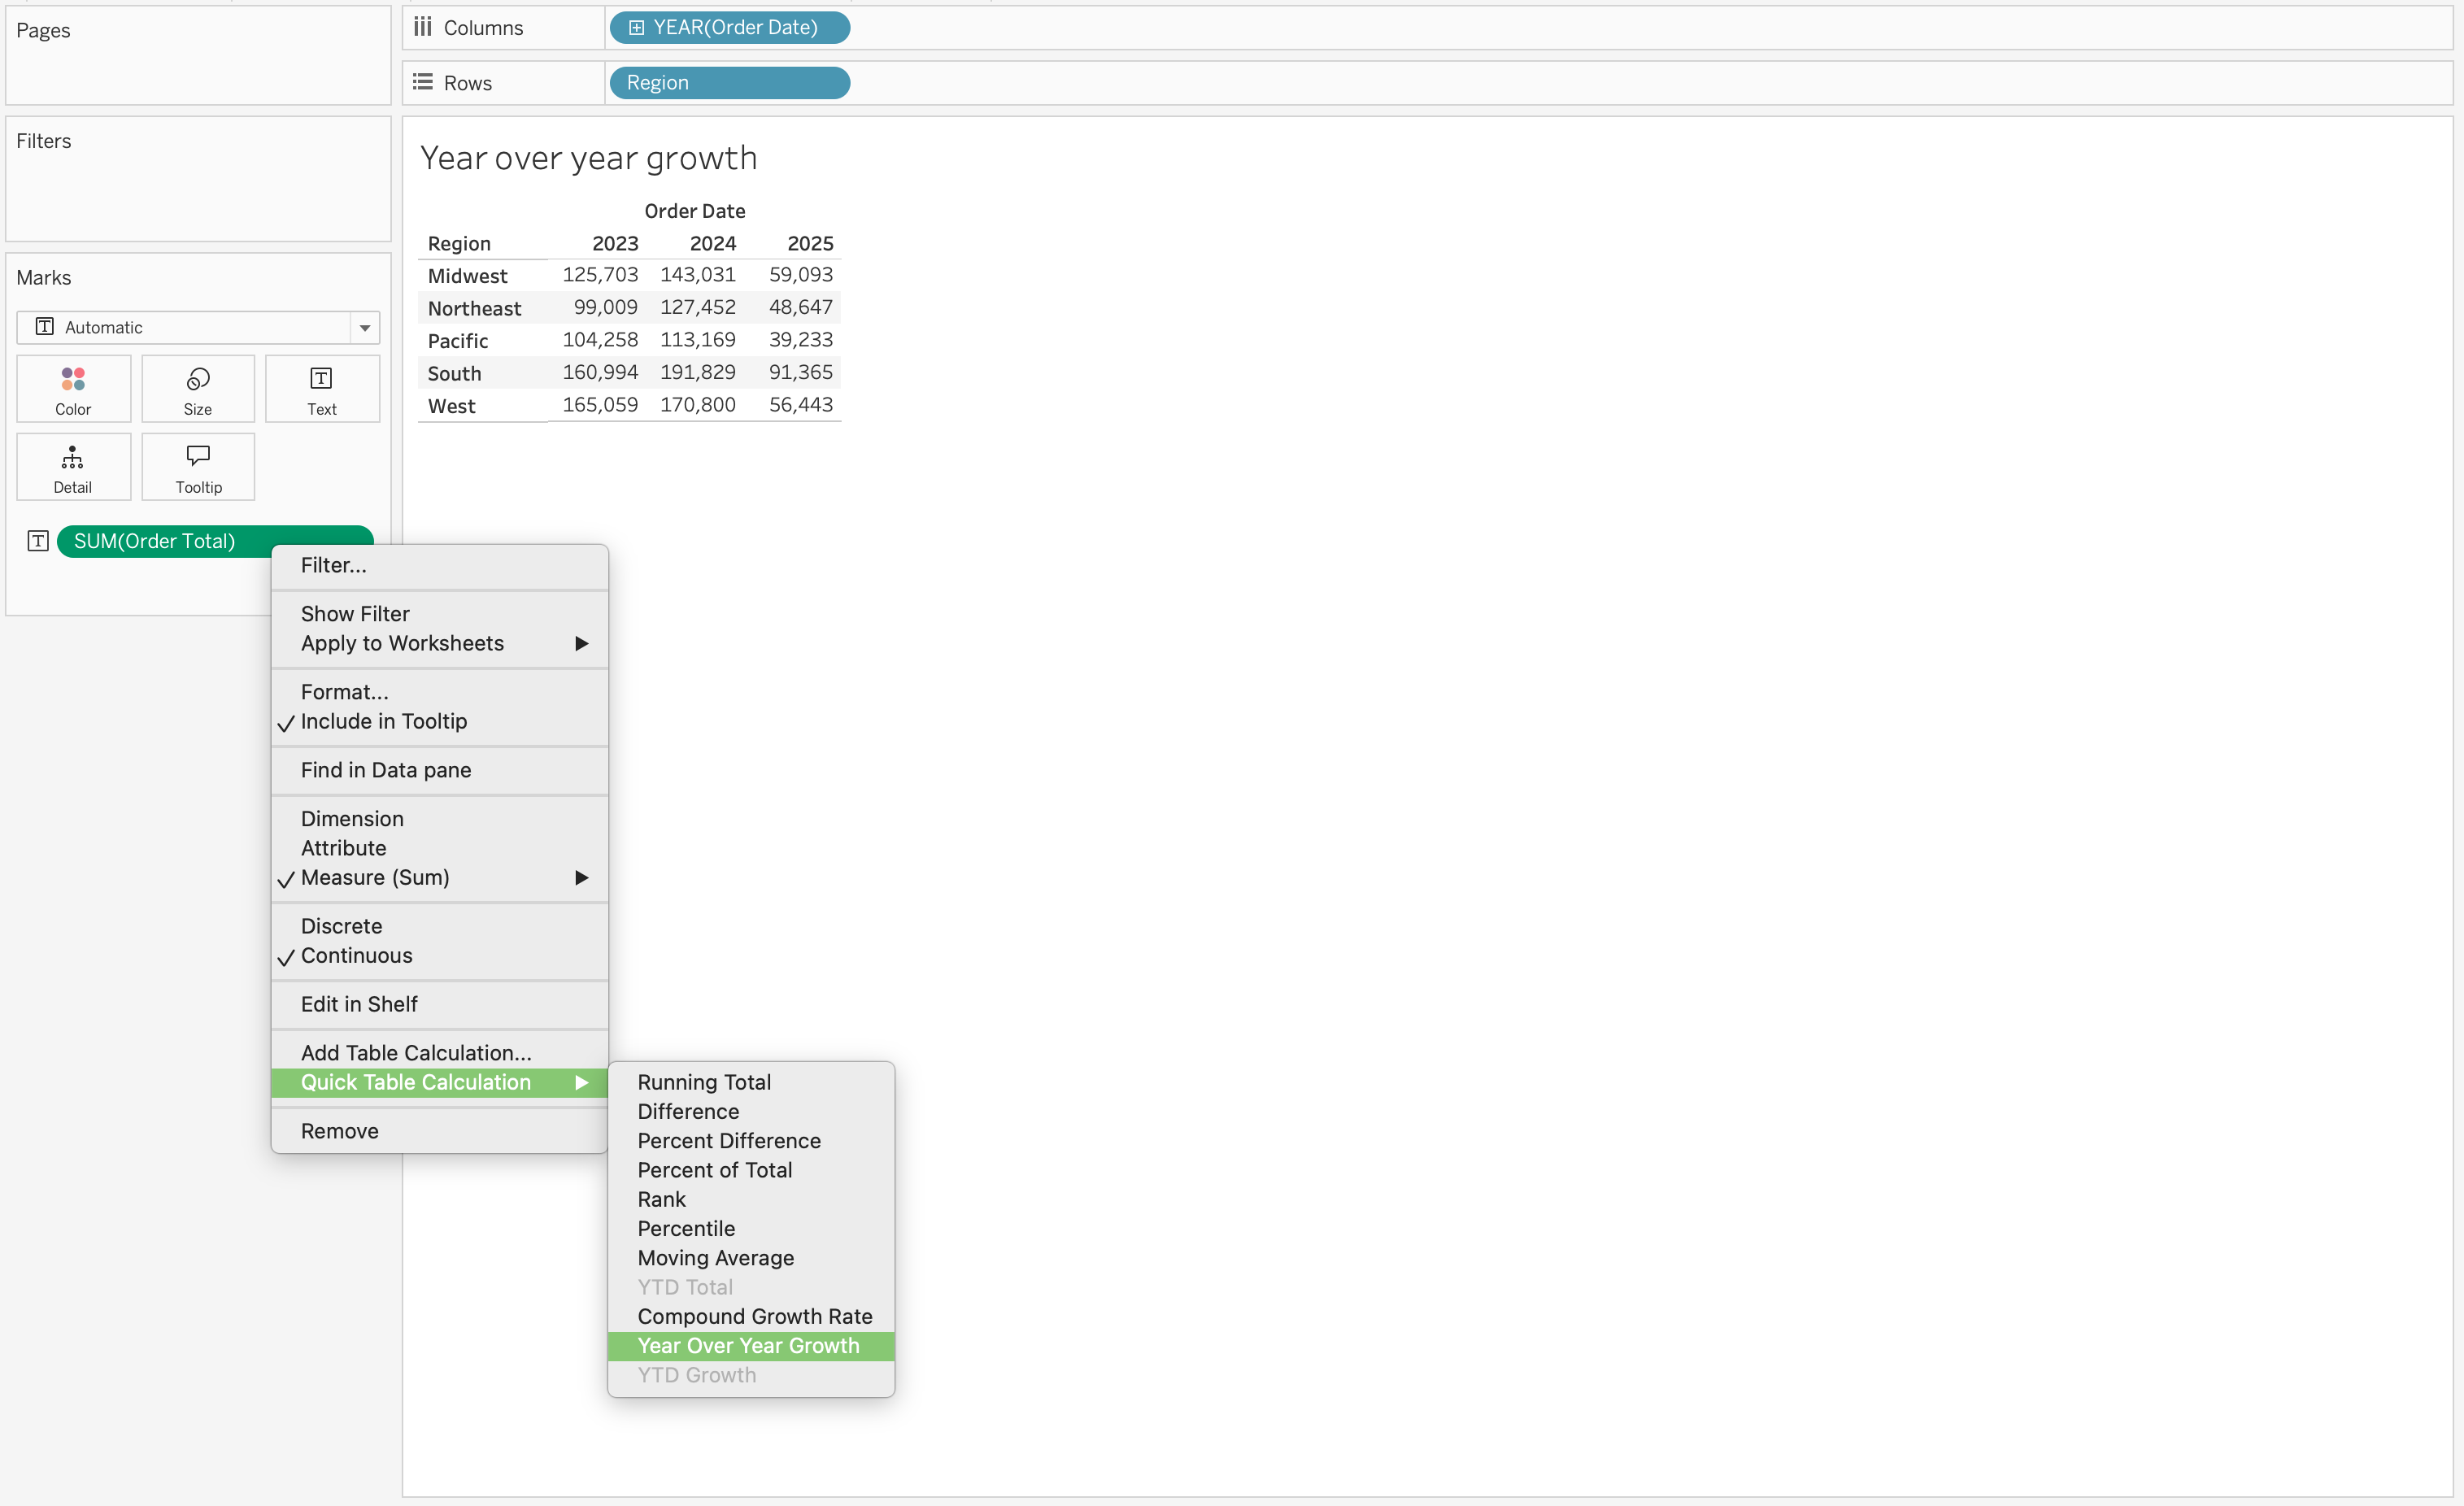This screenshot has width=2464, height=1506.
Task: Click the Rows shelf icon
Action: pos(423,82)
